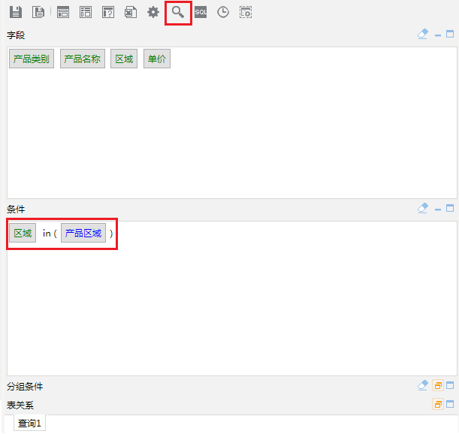Screen dimensions: 459x434
Task: Clear the 字段 section with eraser icon
Action: [x=423, y=34]
